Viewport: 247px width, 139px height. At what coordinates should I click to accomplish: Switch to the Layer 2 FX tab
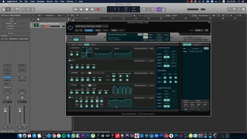[x=93, y=45]
